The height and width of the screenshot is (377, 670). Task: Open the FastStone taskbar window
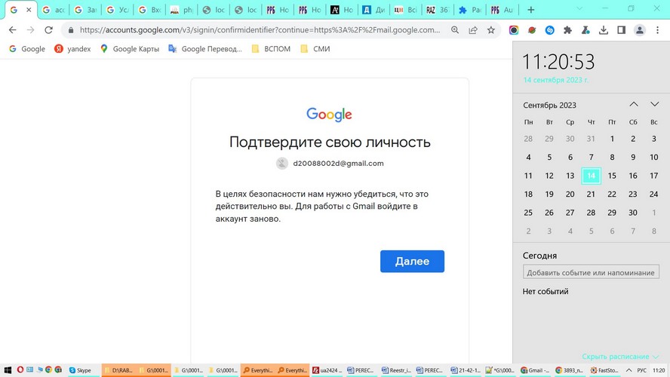606,370
